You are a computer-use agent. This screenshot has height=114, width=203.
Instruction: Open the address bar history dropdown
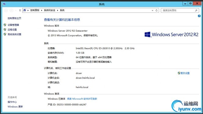click(152, 10)
